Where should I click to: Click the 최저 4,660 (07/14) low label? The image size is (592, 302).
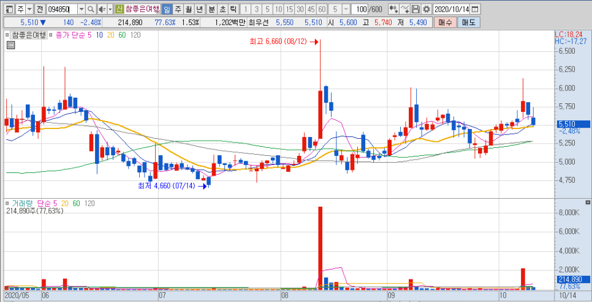(x=167, y=185)
